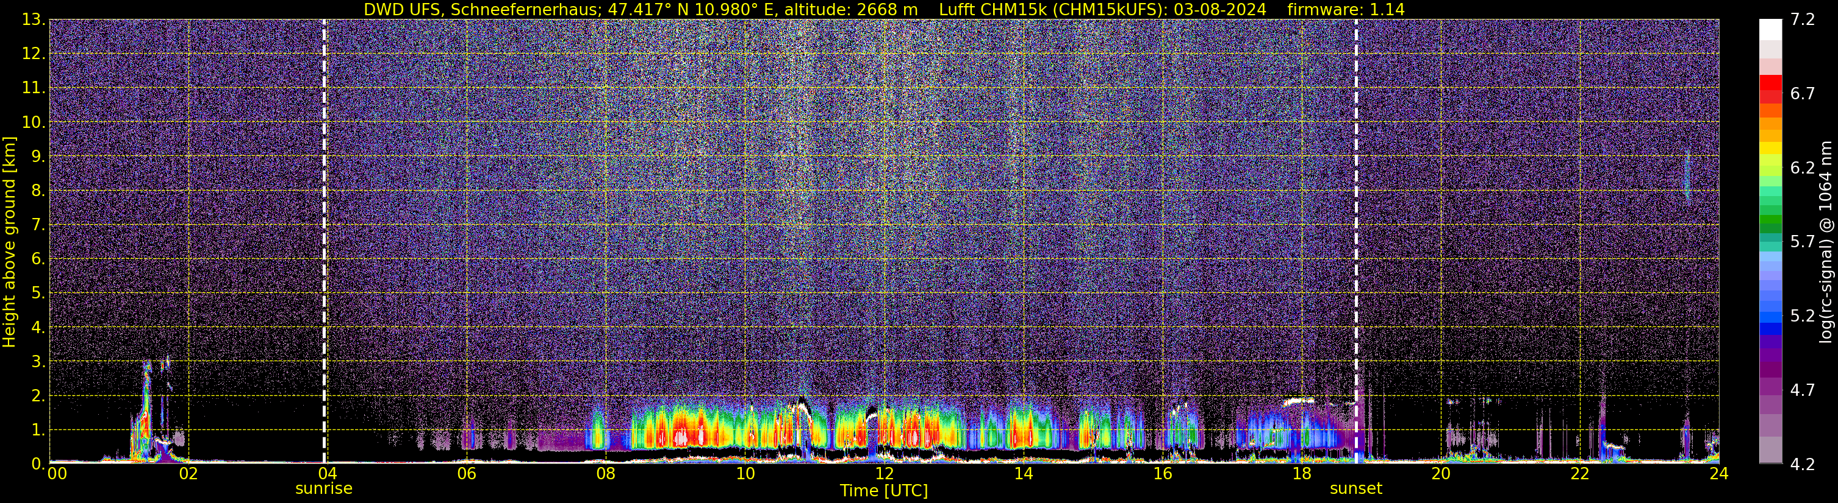Click the x-axis tick label '02'
This screenshot has height=503, width=1838.
coord(188,474)
